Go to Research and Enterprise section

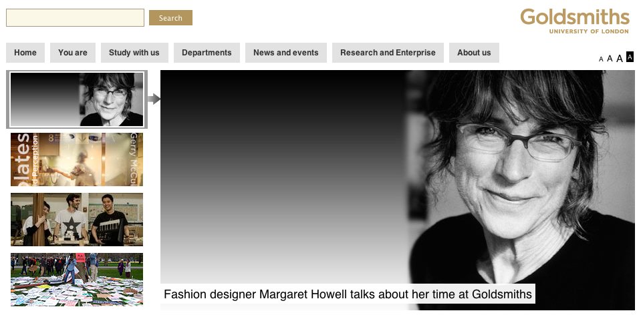point(388,53)
